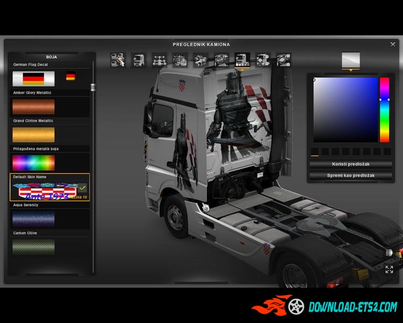403x323 pixels.
Task: Click the small German flag icon
Action: pyautogui.click(x=71, y=77)
